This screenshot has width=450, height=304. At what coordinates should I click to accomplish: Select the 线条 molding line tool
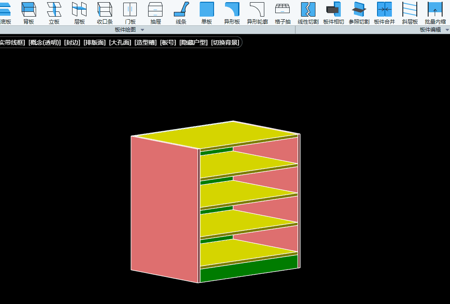tap(181, 12)
